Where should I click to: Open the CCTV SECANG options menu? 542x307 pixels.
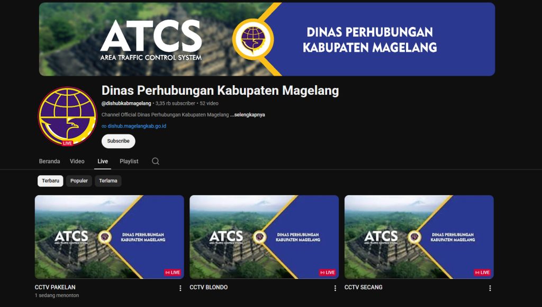pos(490,288)
